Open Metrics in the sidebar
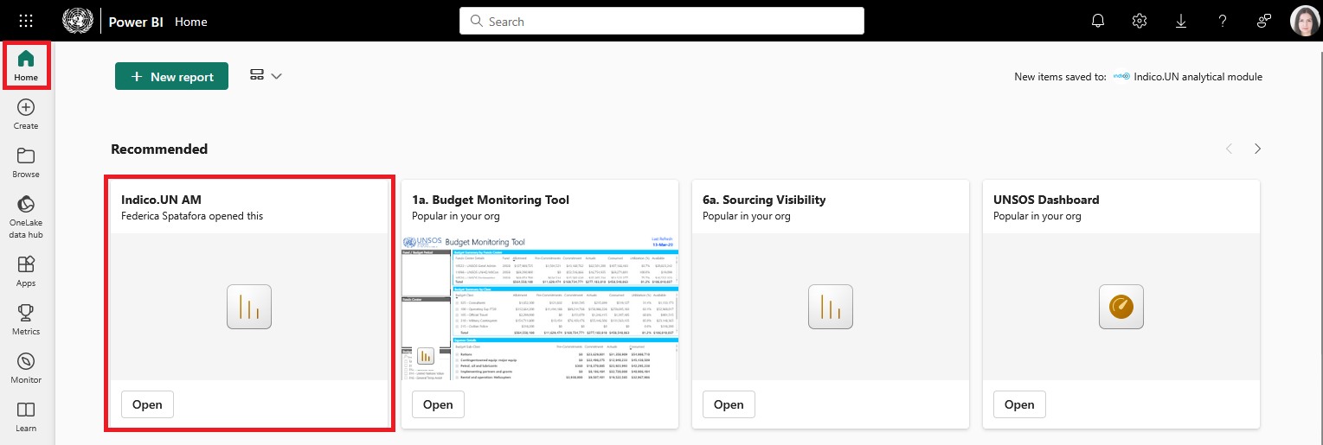 pos(26,320)
